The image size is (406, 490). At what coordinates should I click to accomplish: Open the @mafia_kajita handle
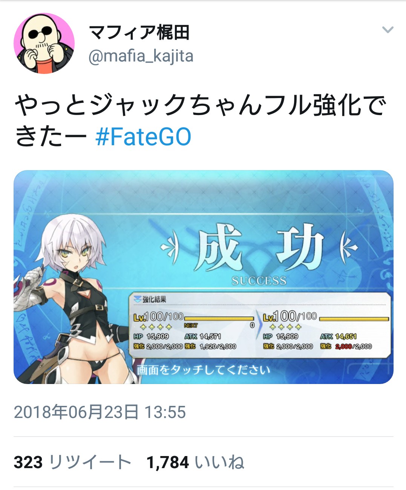click(141, 56)
